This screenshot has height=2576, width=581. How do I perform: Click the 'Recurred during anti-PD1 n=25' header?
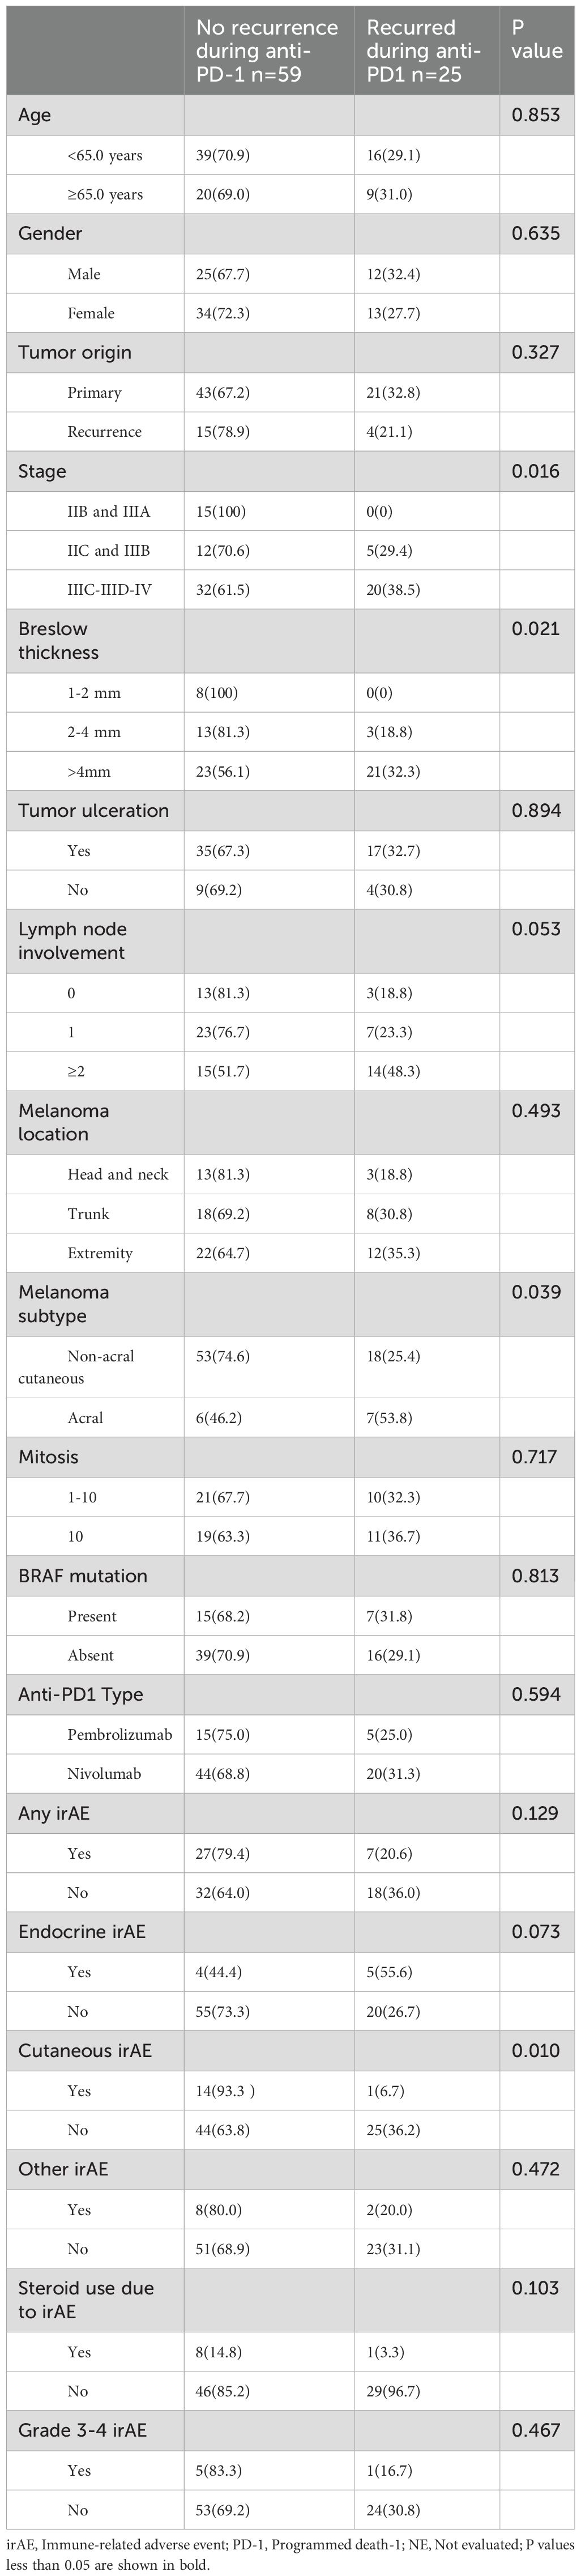coord(424,50)
